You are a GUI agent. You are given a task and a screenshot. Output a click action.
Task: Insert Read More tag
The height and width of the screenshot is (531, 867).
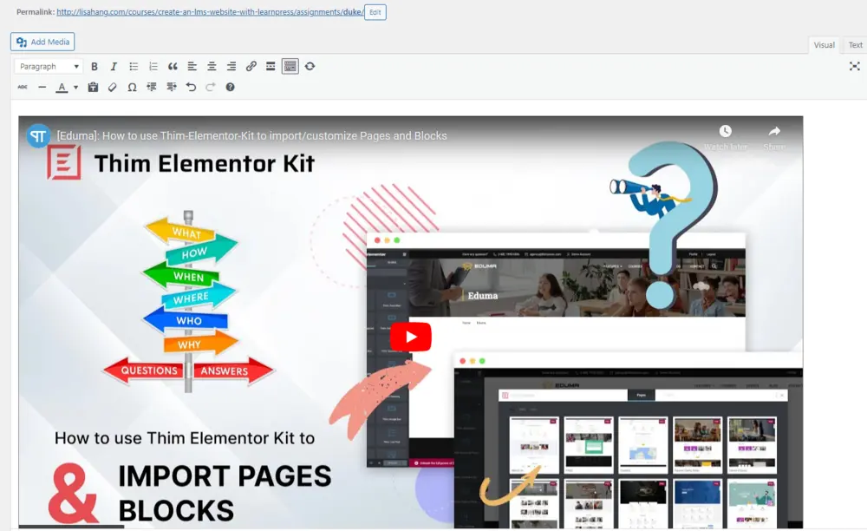tap(271, 66)
